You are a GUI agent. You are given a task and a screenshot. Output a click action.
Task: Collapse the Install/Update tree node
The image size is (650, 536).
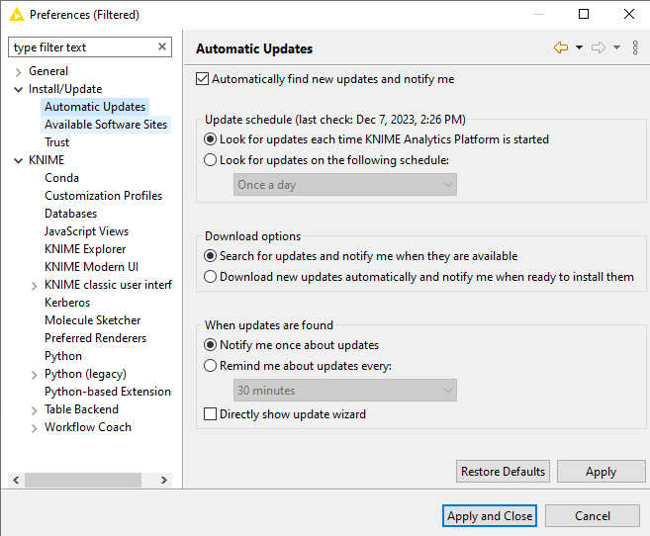click(19, 89)
